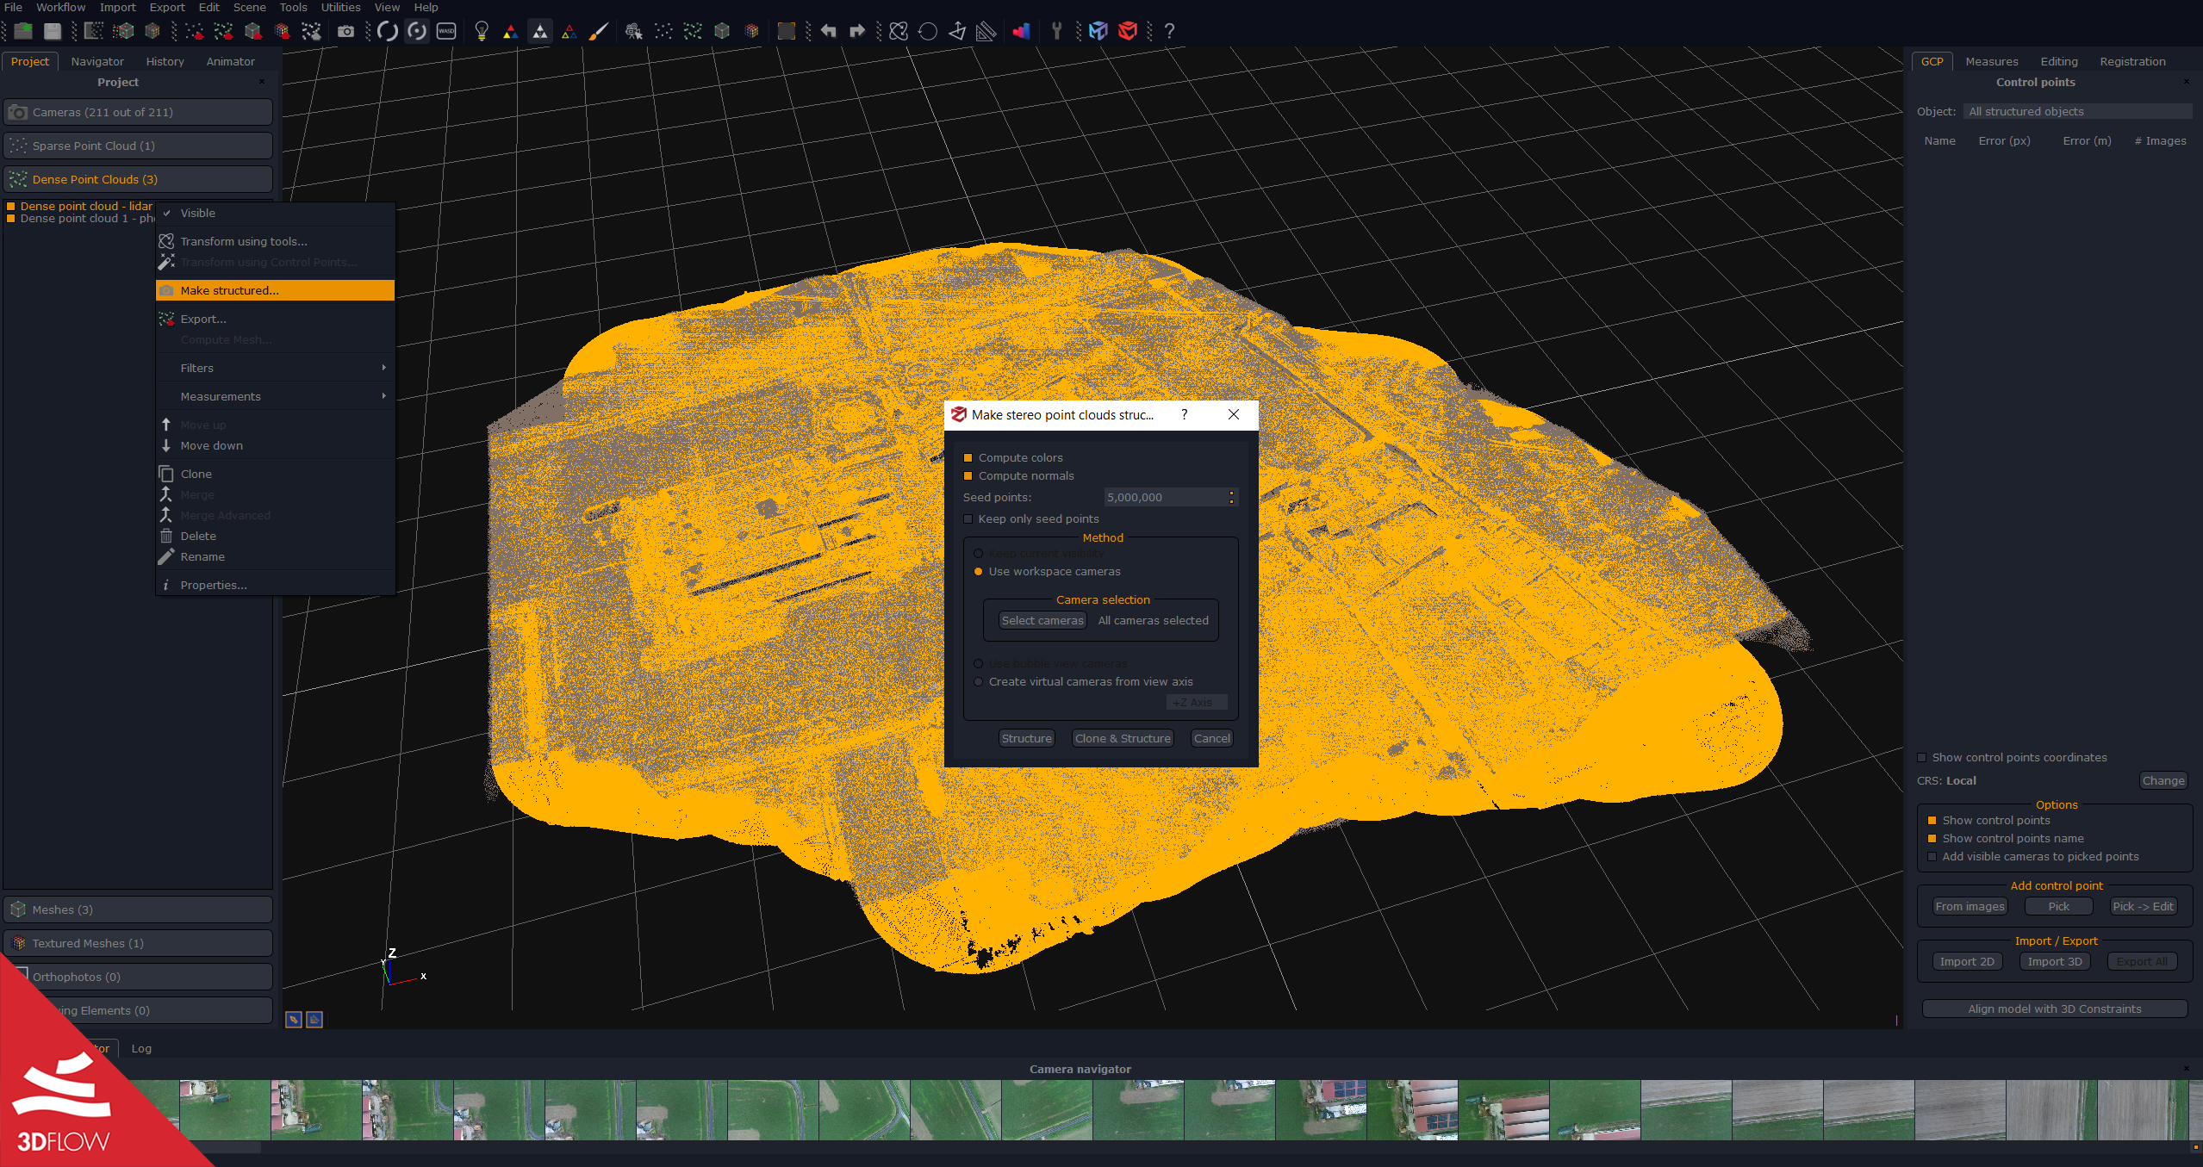Expand the Orthophotos (0) section
Screen dimensions: 2203x1167
138,977
